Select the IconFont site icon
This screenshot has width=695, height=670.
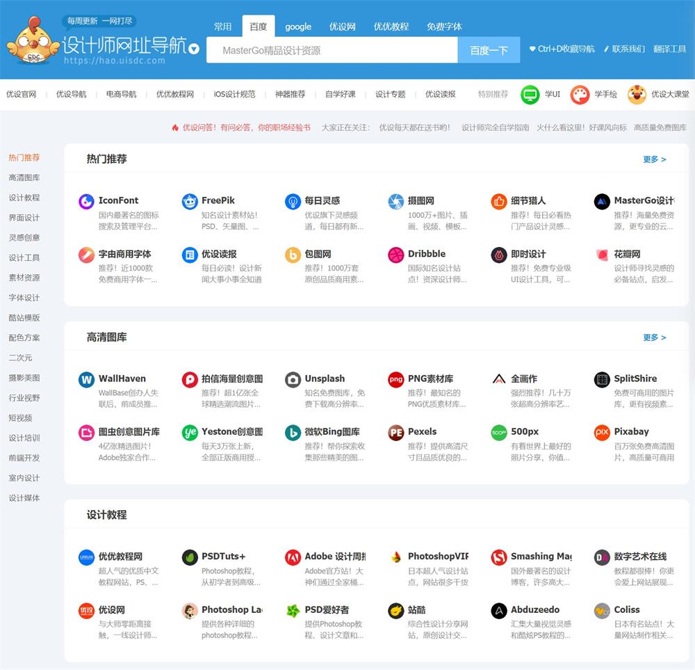coord(86,200)
